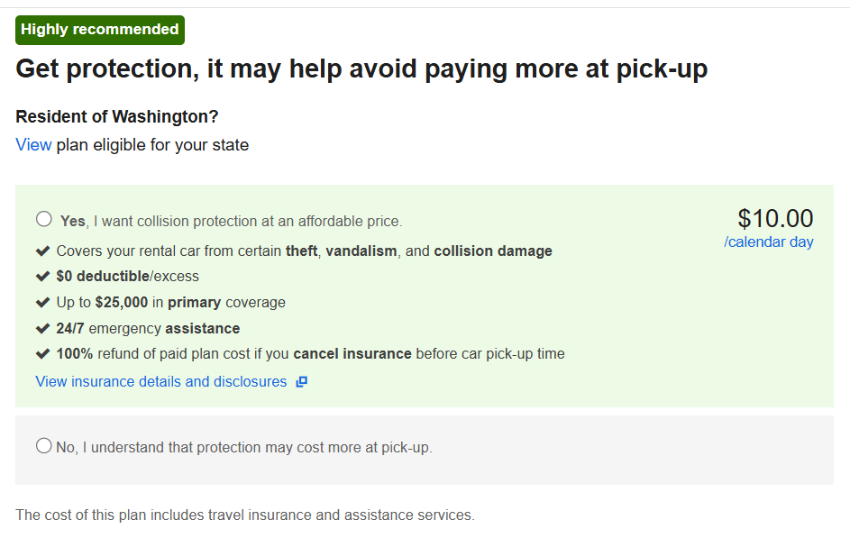The height and width of the screenshot is (538, 850).
Task: Click the $10.00 price amount
Action: click(775, 218)
